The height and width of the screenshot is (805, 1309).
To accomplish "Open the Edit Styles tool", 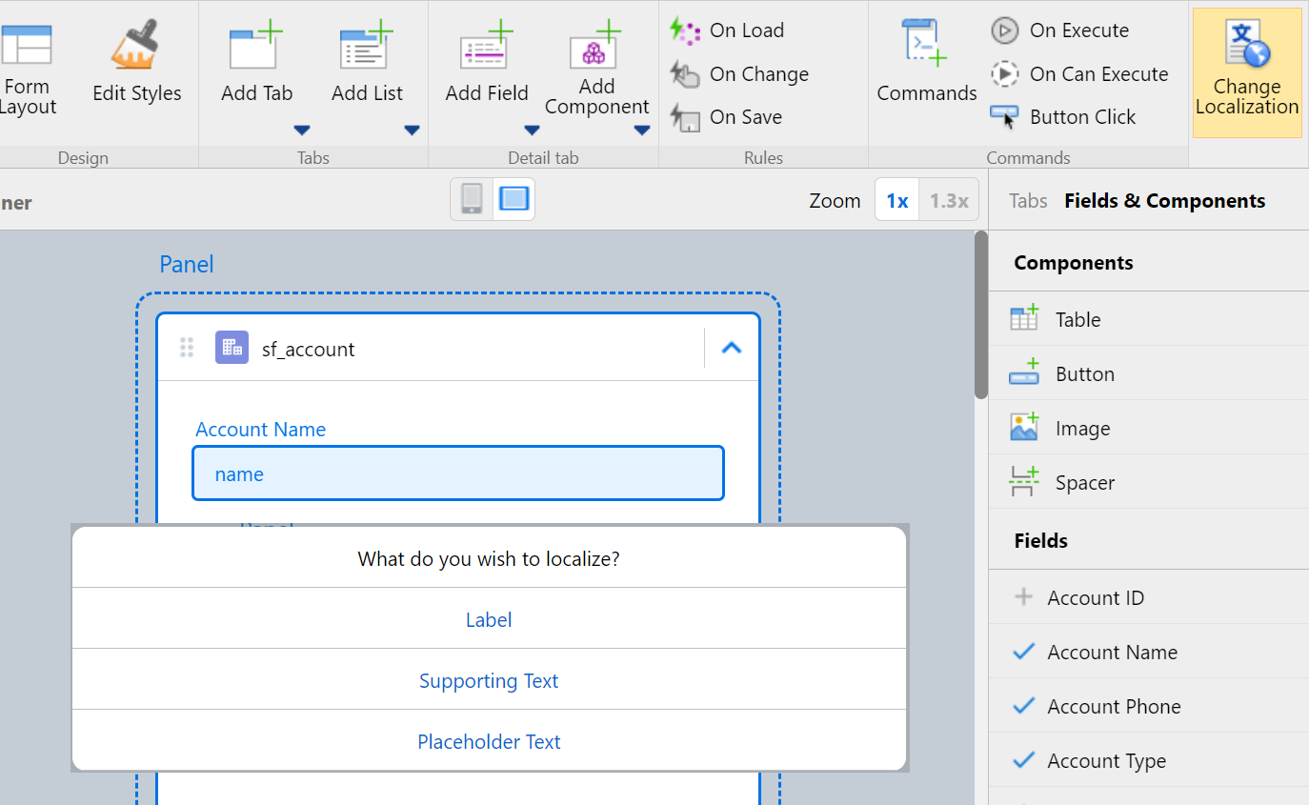I will [136, 65].
